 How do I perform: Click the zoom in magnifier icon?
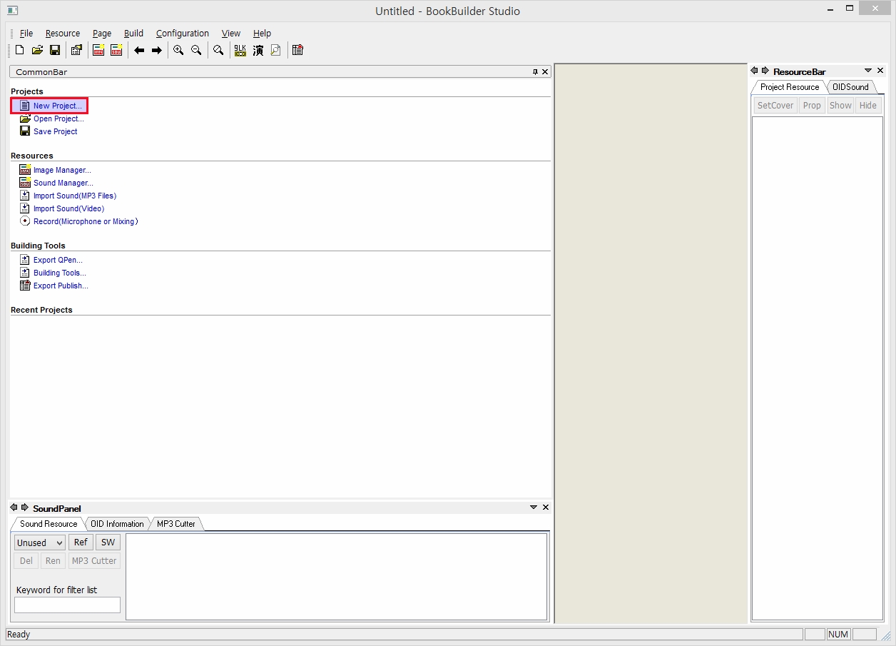pos(178,50)
